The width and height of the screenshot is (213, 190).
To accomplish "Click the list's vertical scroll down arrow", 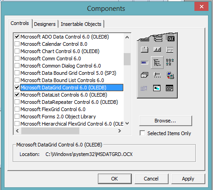I will click(x=127, y=123).
